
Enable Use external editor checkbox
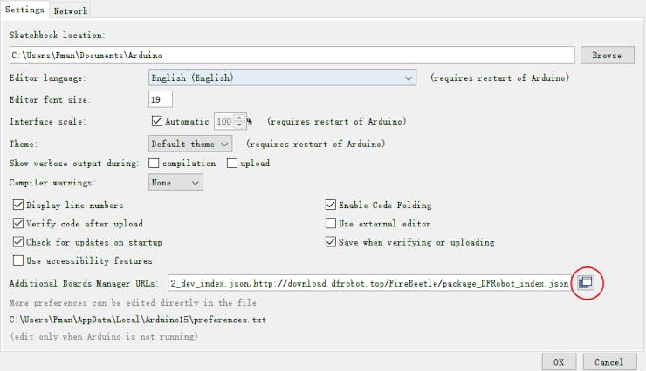(330, 223)
